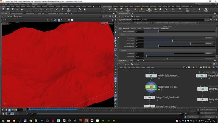Jump to the first frame
Image resolution: width=218 pixels, height=123 pixels.
point(3,110)
